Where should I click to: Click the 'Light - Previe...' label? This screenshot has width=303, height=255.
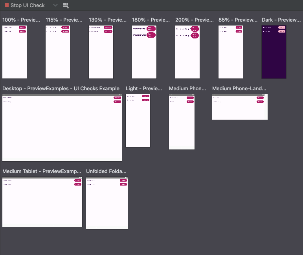click(144, 89)
